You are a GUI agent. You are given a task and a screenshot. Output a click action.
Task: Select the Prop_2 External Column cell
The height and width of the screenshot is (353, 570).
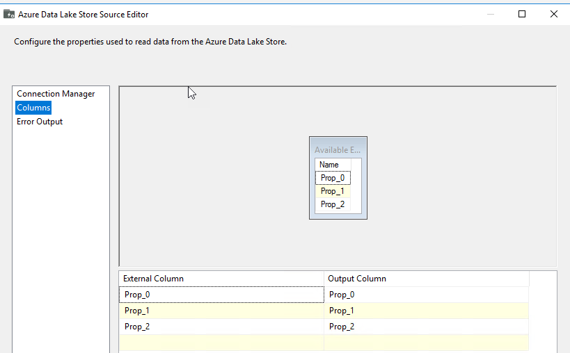(221, 327)
